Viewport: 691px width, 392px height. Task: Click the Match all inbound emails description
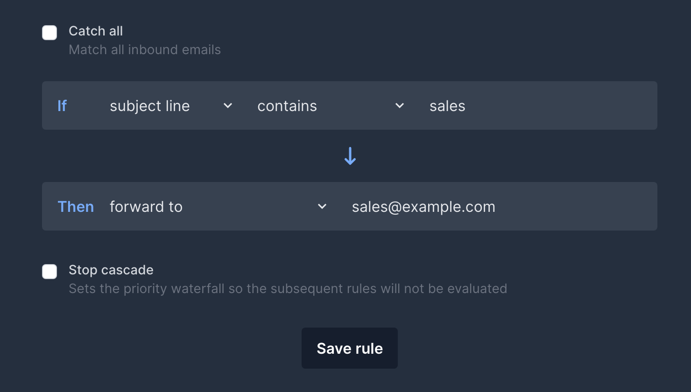click(145, 49)
